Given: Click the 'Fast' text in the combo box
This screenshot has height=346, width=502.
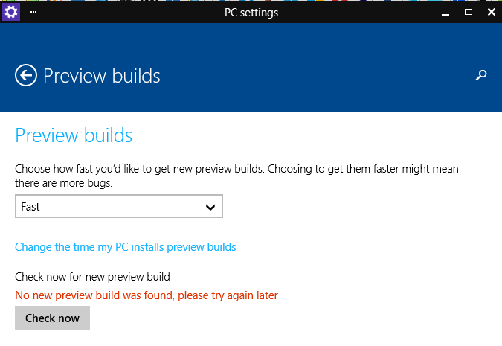Looking at the screenshot, I should pyautogui.click(x=30, y=207).
